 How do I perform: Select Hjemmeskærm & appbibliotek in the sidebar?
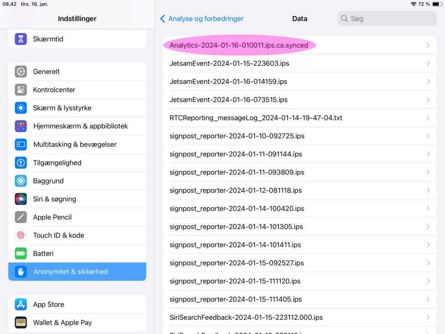[x=77, y=126]
